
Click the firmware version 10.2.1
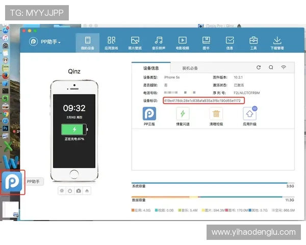click(x=238, y=77)
